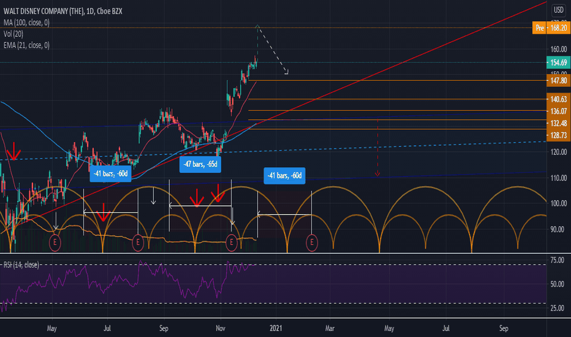Click the Pre market price label 168.20
571x337 pixels.
click(551, 28)
